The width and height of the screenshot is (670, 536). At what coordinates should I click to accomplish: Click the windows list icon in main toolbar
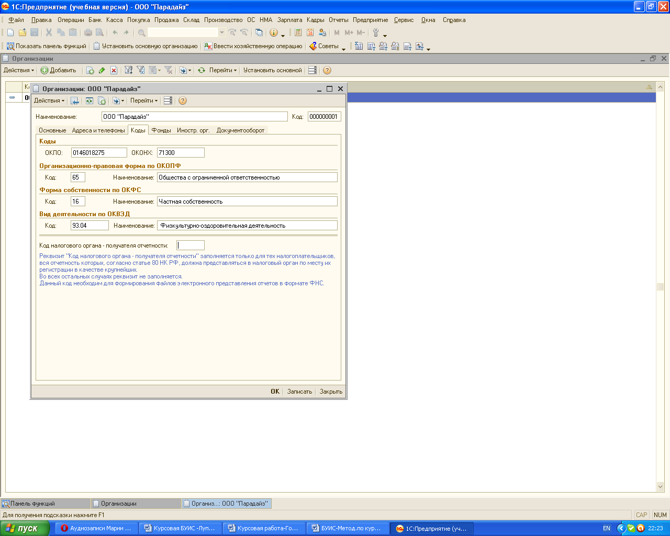(x=259, y=32)
